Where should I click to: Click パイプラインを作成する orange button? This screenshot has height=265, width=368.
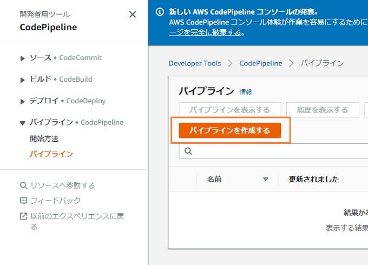[x=230, y=130]
